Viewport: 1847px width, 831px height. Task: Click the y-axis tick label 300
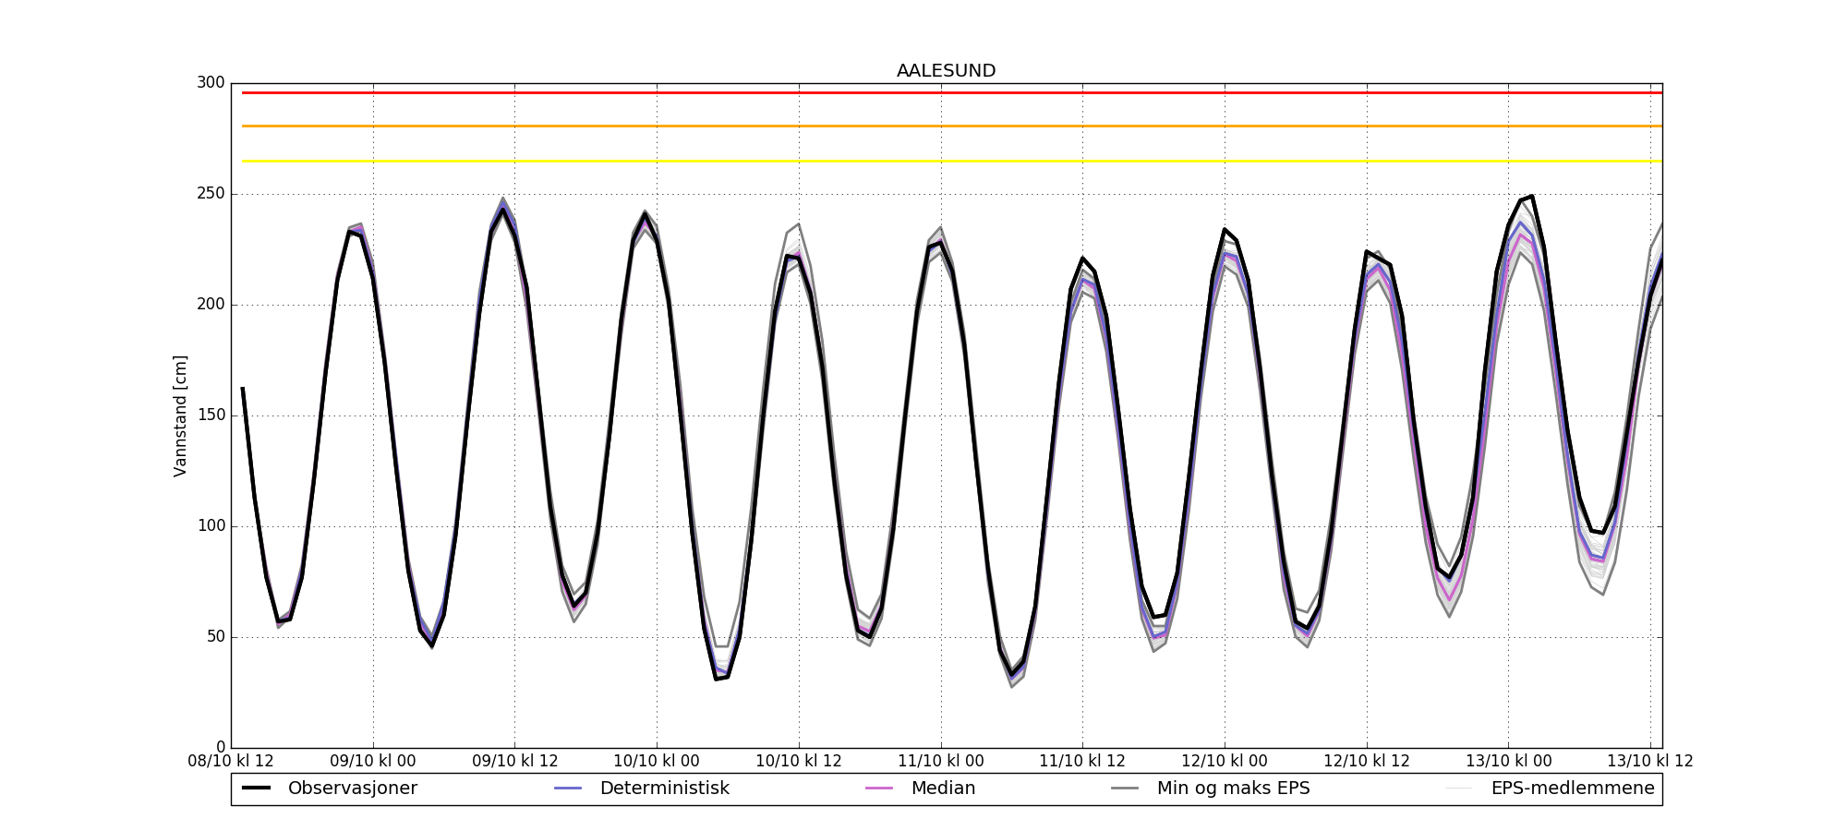pyautogui.click(x=211, y=83)
